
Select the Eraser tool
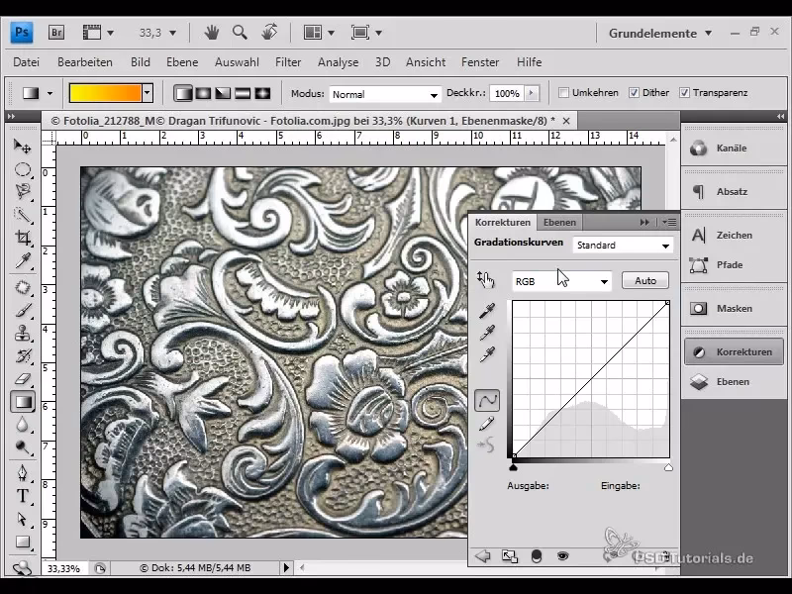(22, 379)
